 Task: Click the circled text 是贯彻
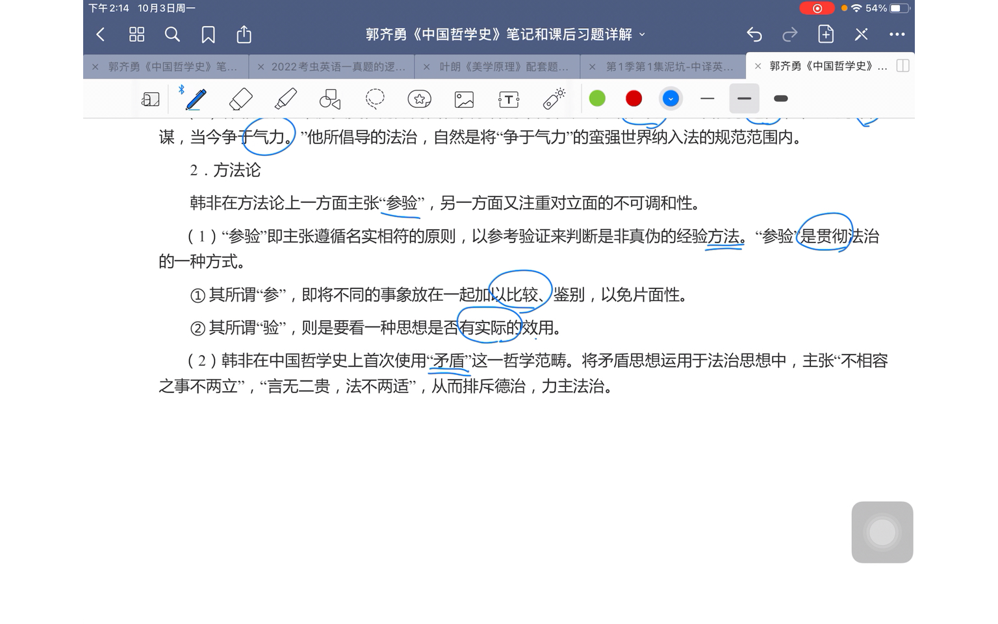[825, 237]
